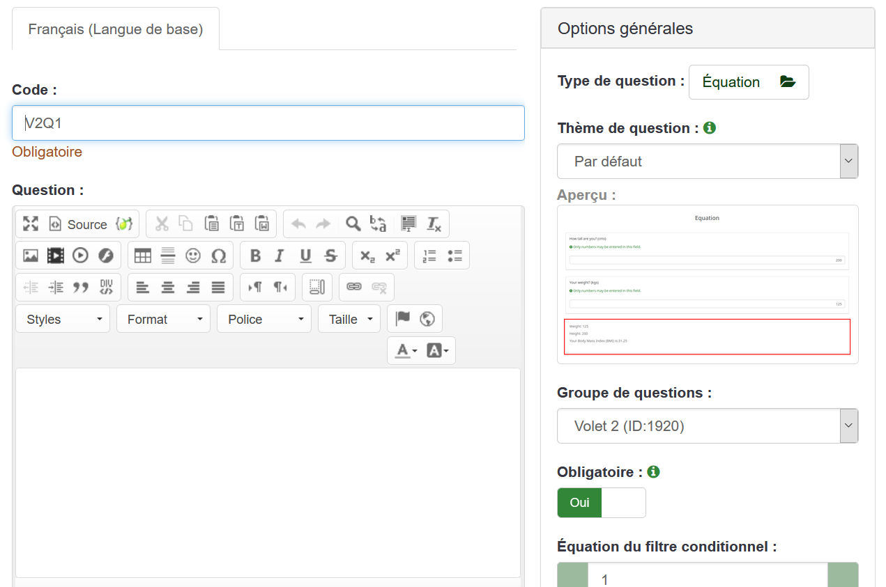Click the Équation question type button

tap(748, 82)
